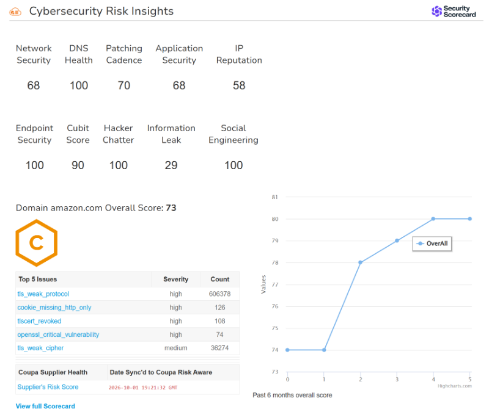The width and height of the screenshot is (489, 415).
Task: Click the Domain amazon.com Overall Score text
Action: [x=96, y=208]
